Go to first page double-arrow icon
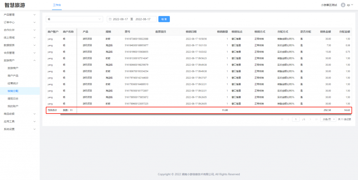Viewport: 358px width, 180px height. tap(282, 119)
